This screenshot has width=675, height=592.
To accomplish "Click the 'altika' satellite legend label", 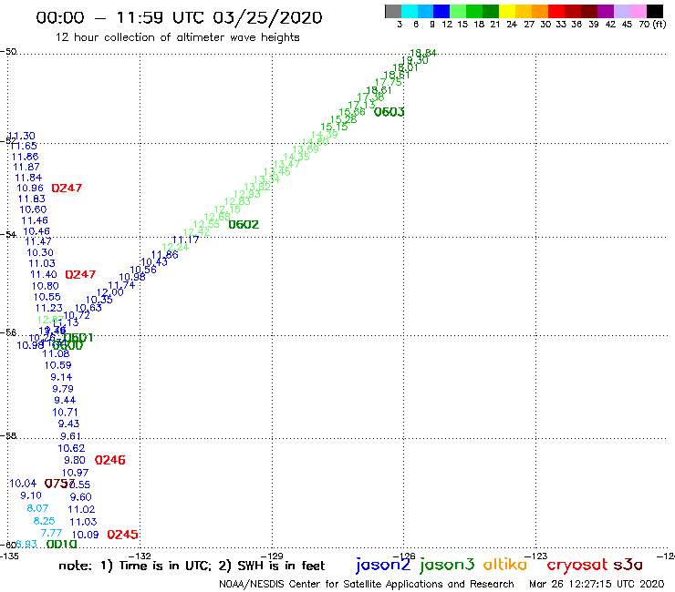I will [505, 564].
